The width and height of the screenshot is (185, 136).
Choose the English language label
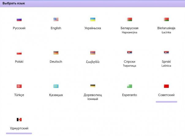(56, 28)
